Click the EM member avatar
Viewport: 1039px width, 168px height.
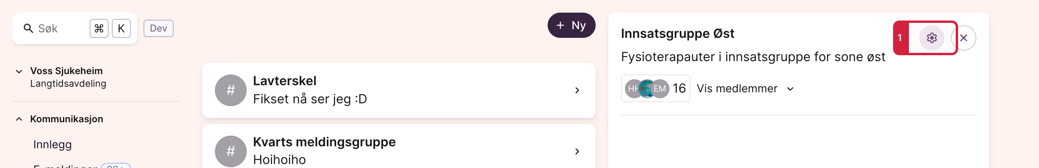tap(660, 88)
